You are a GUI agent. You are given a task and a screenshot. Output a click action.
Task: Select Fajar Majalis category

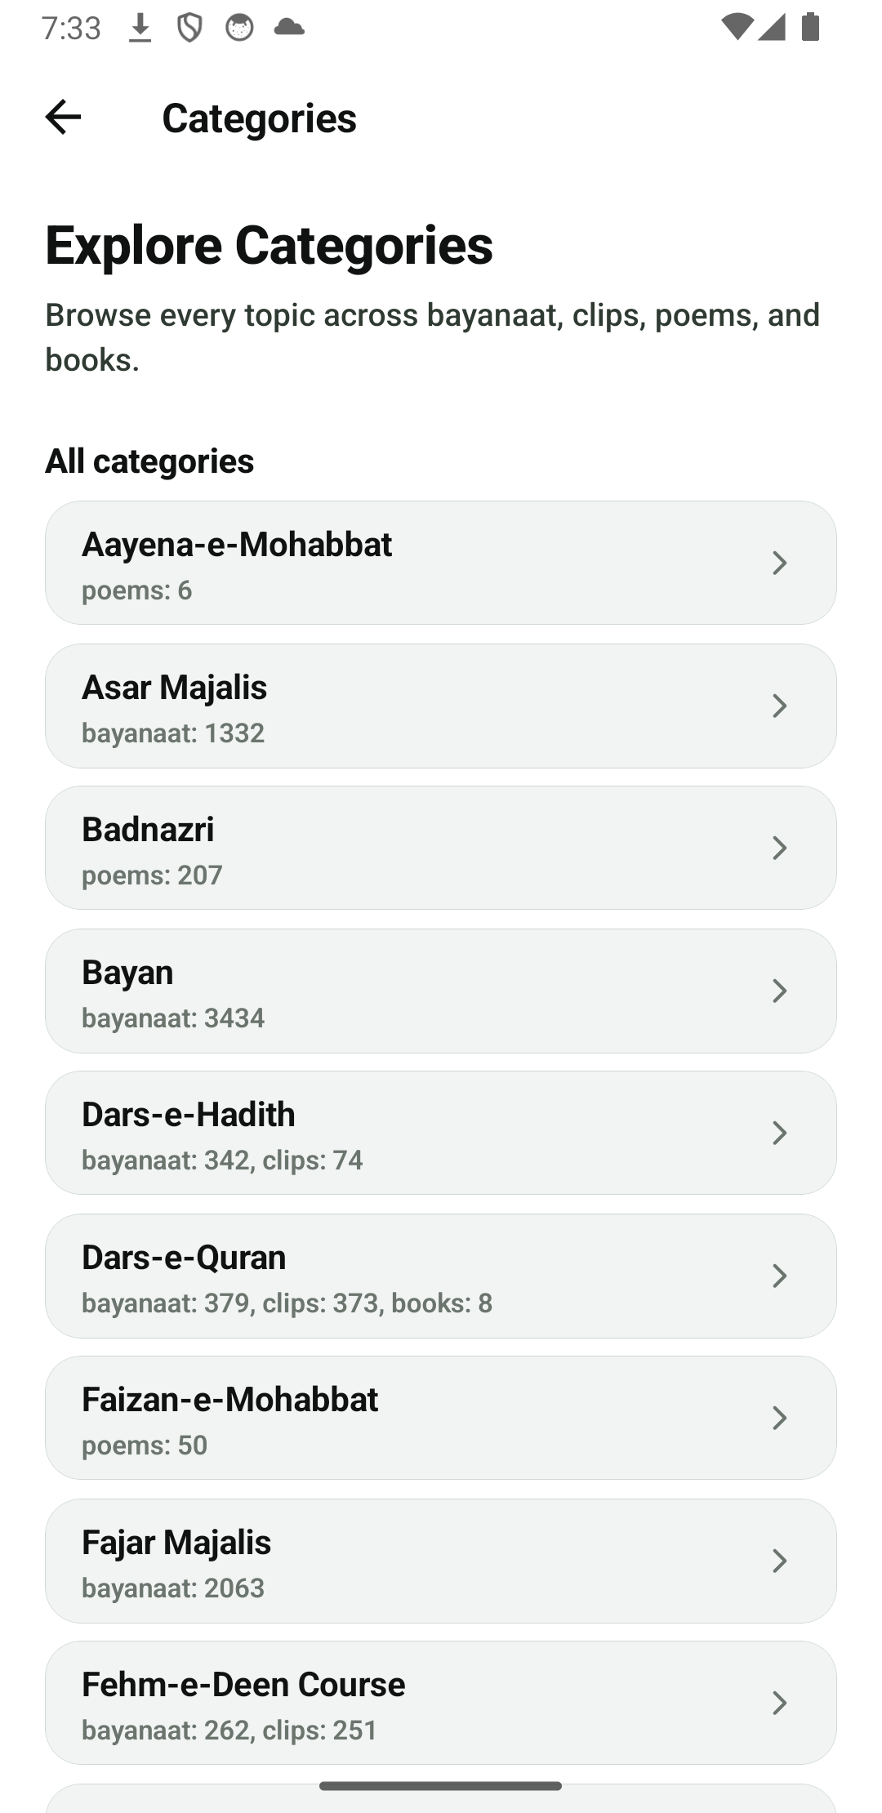[x=441, y=1561]
